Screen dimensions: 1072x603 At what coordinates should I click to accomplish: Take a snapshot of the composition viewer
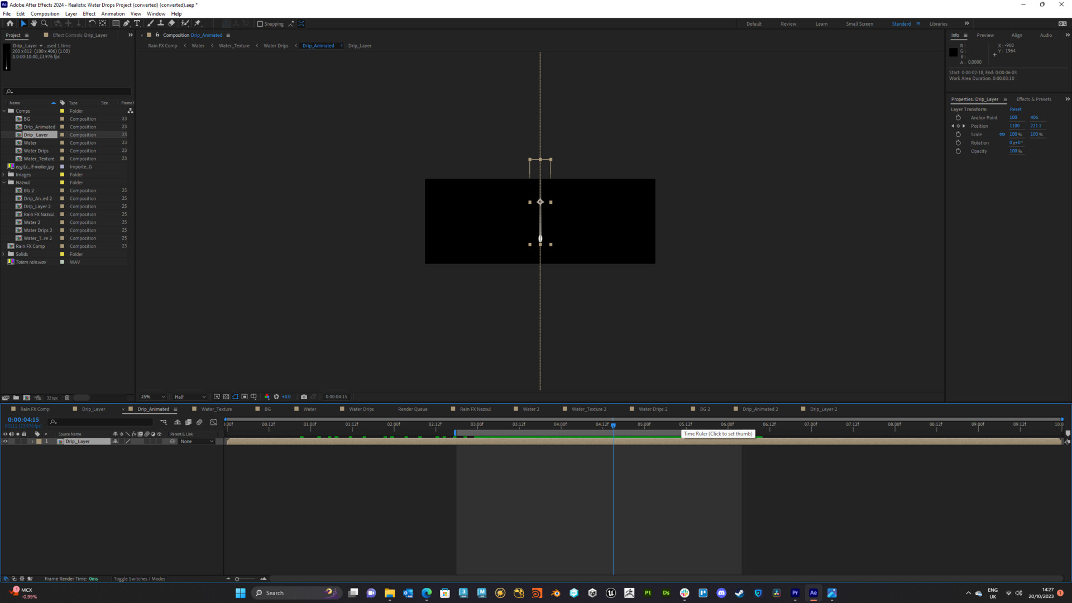[304, 396]
